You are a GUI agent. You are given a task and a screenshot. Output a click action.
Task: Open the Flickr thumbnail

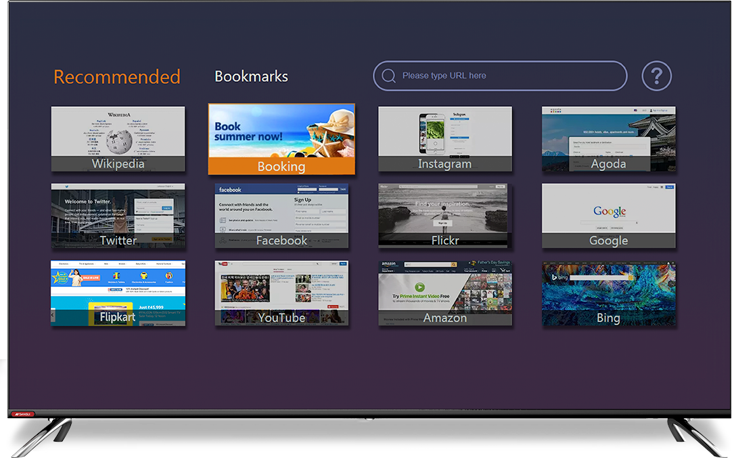click(445, 216)
